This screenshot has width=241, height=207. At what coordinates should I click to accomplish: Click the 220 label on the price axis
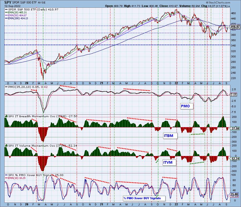tap(233, 78)
